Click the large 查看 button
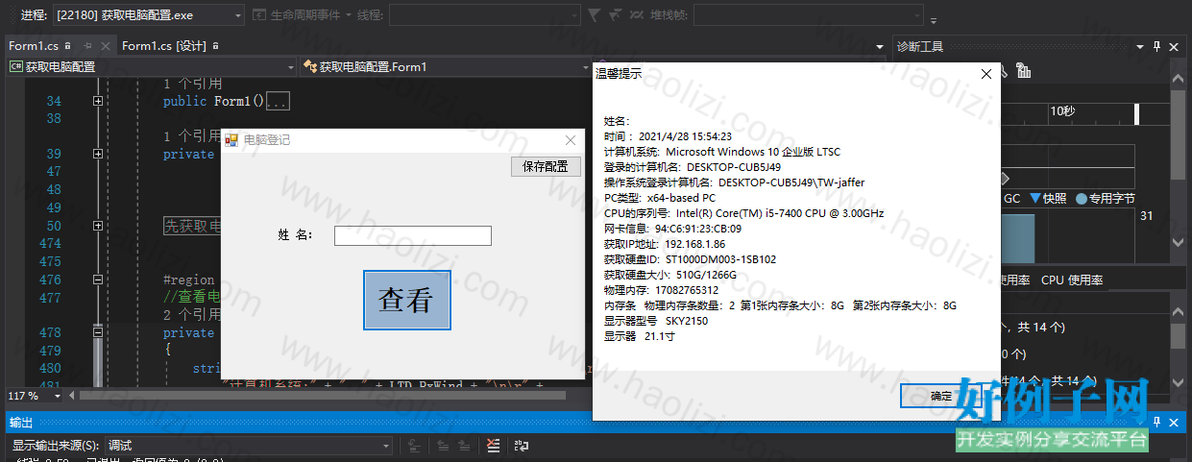Image resolution: width=1192 pixels, height=462 pixels. point(407,300)
